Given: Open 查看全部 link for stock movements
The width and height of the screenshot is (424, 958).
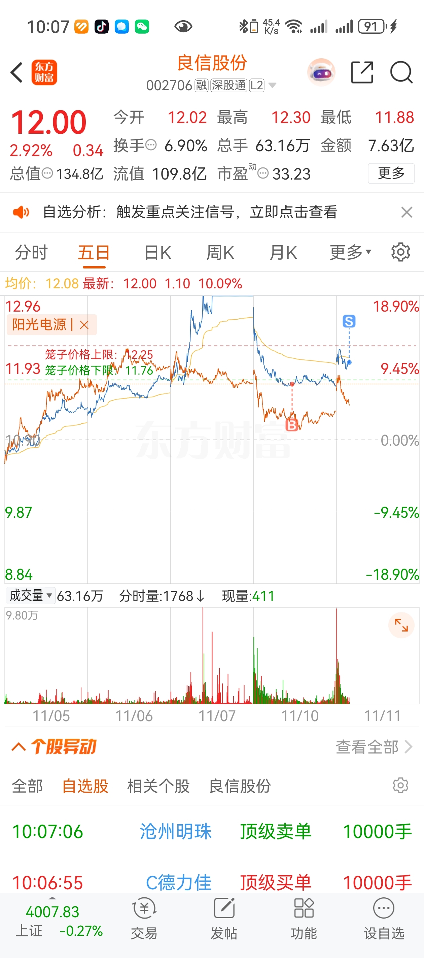Looking at the screenshot, I should coord(374,747).
